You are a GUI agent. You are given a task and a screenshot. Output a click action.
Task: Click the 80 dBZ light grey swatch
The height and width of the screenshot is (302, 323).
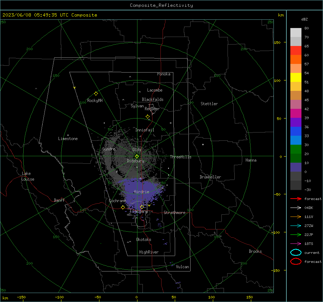pyautogui.click(x=296, y=33)
